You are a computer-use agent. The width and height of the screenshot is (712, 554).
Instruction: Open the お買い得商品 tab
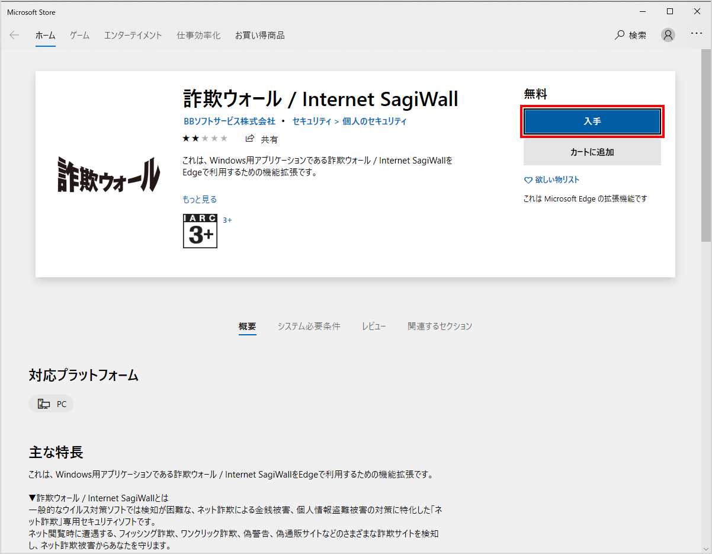point(259,35)
